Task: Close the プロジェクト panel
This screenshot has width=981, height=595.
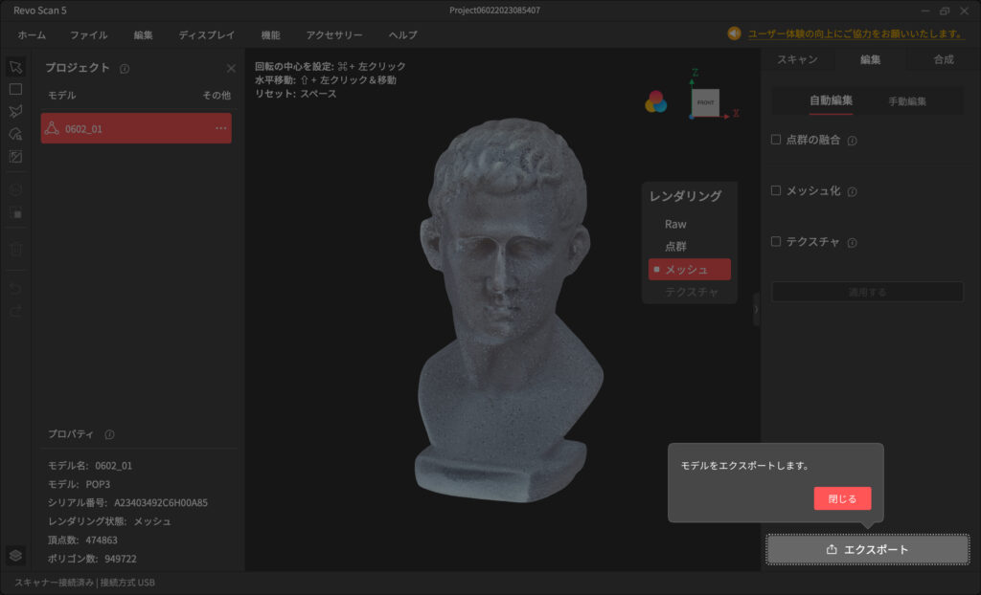Action: pos(231,68)
